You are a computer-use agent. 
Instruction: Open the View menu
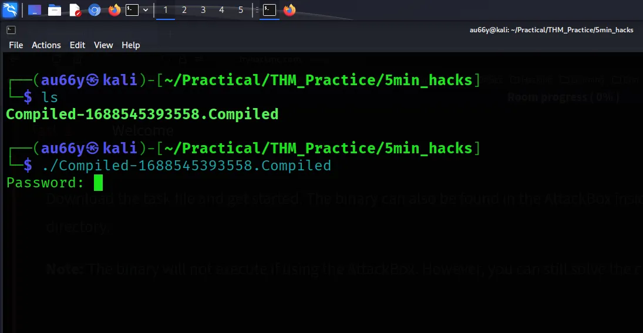click(x=103, y=45)
